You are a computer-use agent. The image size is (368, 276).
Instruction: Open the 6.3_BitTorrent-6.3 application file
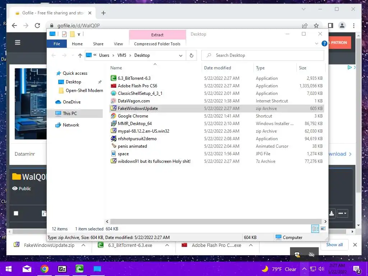[x=134, y=78]
